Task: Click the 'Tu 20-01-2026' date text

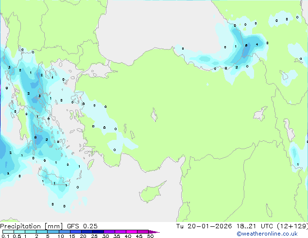Action: pyautogui.click(x=204, y=226)
